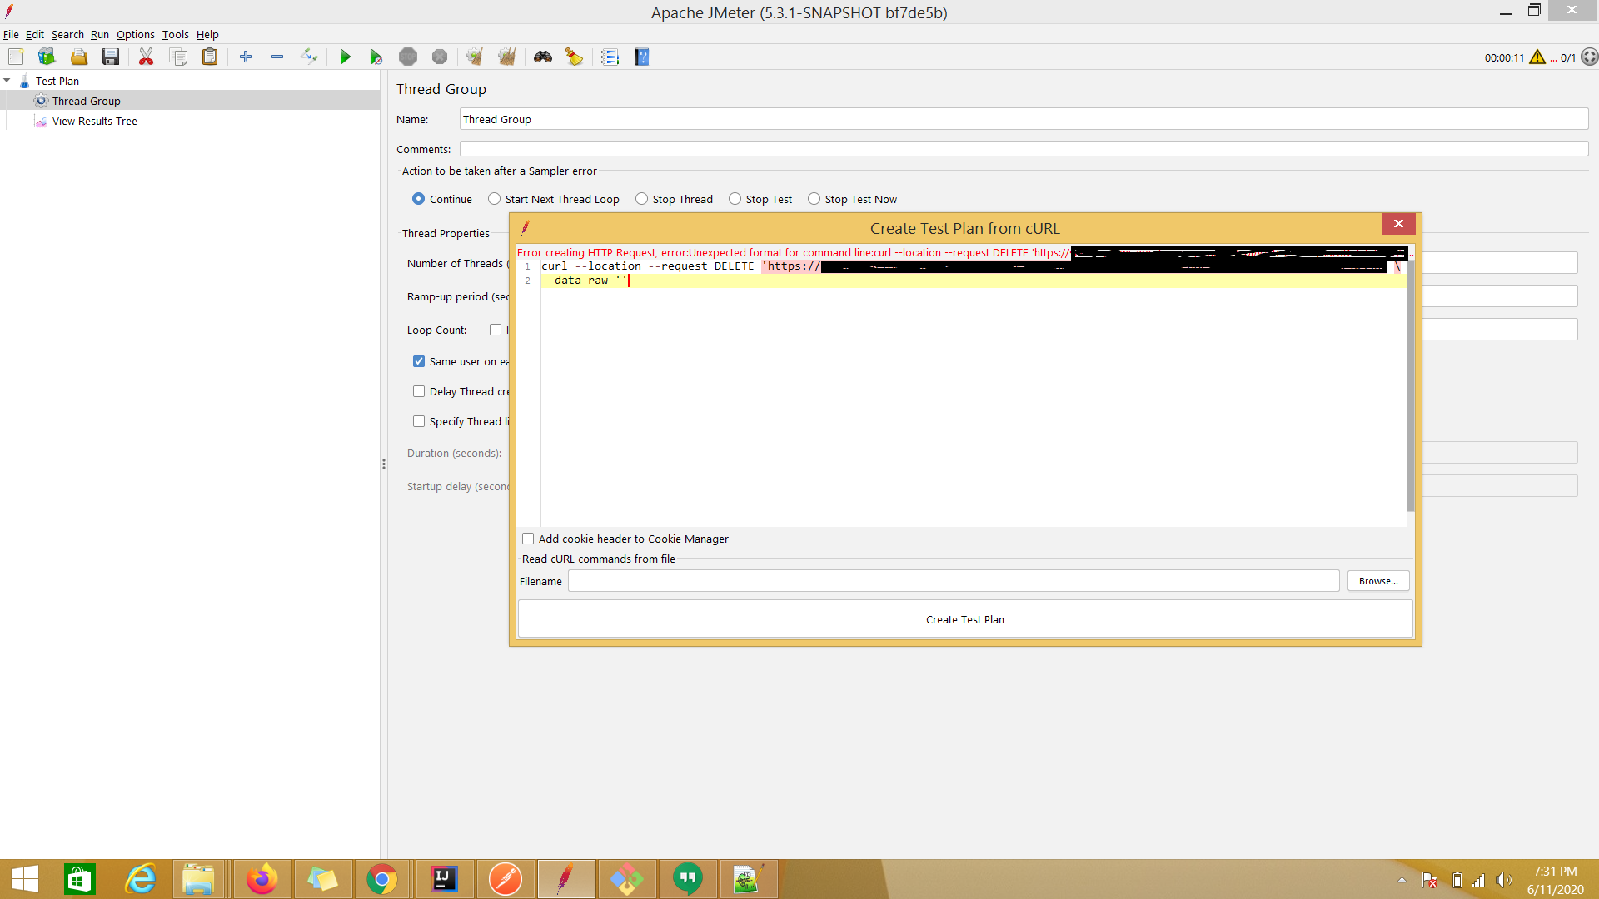The width and height of the screenshot is (1599, 899).
Task: Uncheck Same user on each iteration
Action: 419,361
